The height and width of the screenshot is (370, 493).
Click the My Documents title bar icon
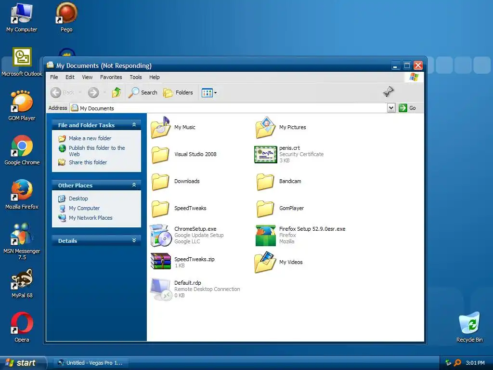(x=50, y=65)
